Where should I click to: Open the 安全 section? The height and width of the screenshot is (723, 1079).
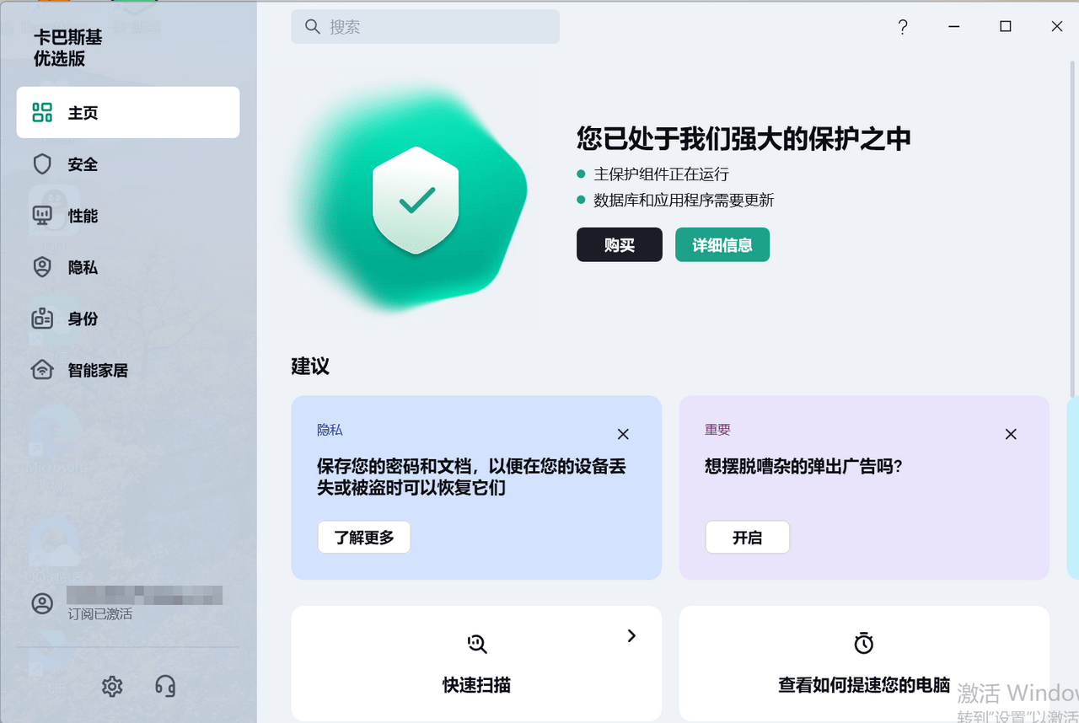click(x=83, y=164)
